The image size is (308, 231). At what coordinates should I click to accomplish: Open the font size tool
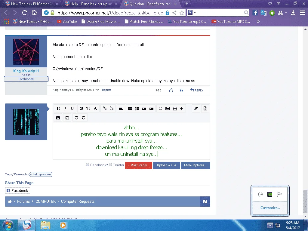pos(88,108)
